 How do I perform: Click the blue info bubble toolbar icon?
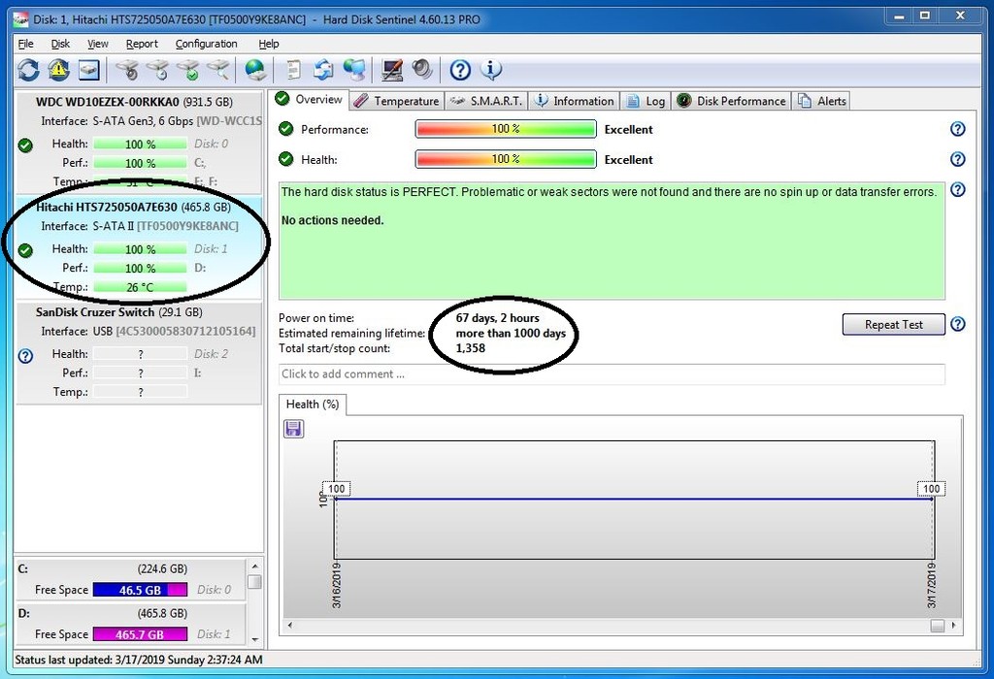[490, 70]
